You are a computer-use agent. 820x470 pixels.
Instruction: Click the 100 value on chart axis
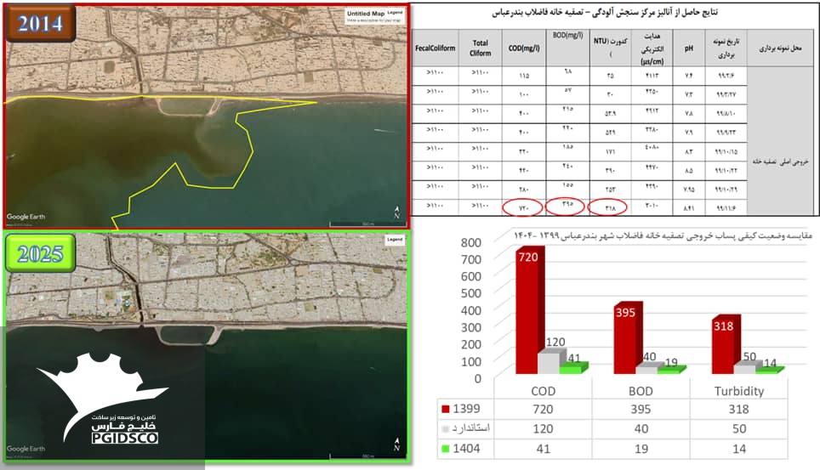coord(470,361)
